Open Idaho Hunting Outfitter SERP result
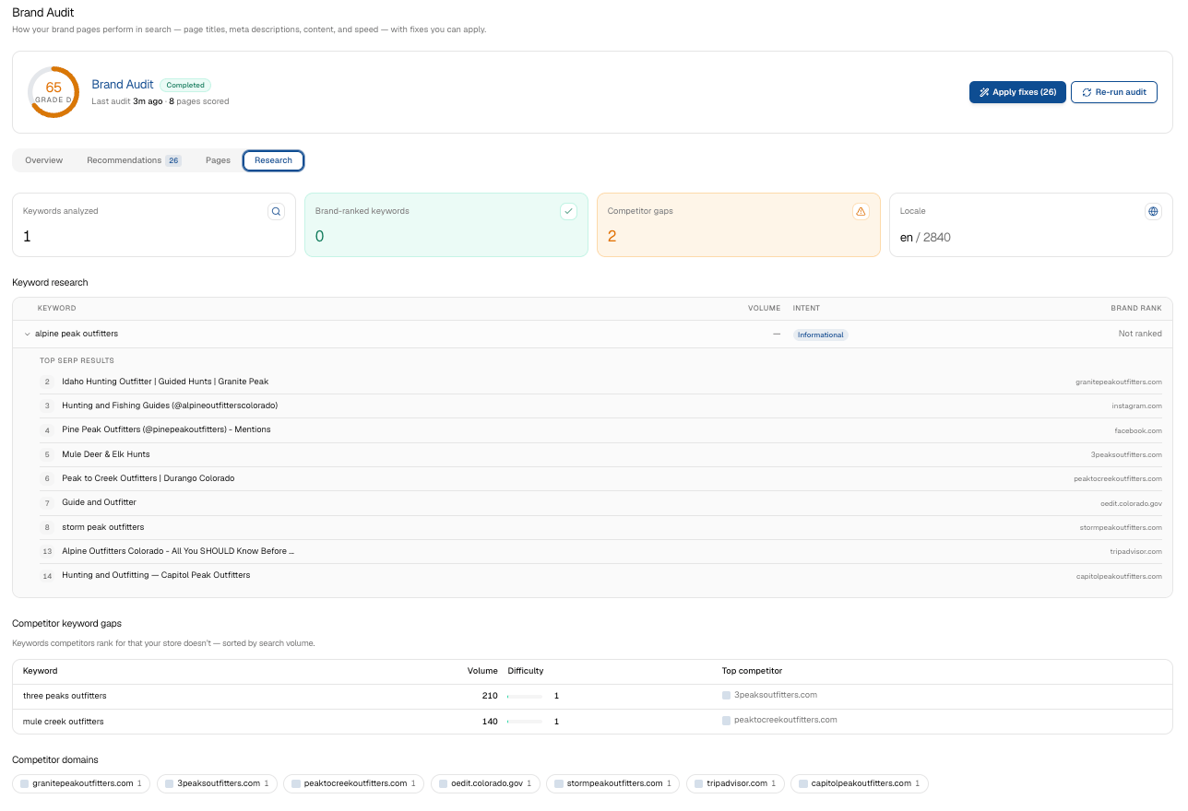This screenshot has height=811, width=1188. (x=165, y=382)
